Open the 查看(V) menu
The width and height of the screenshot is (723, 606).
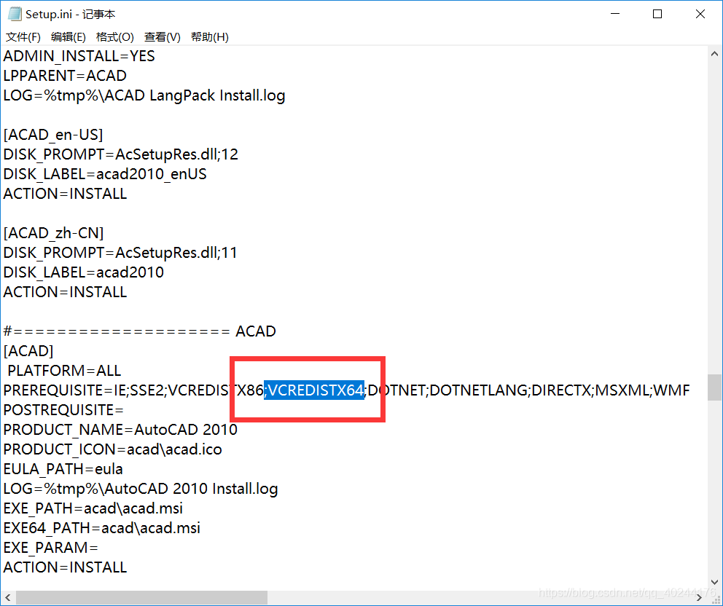pyautogui.click(x=163, y=37)
